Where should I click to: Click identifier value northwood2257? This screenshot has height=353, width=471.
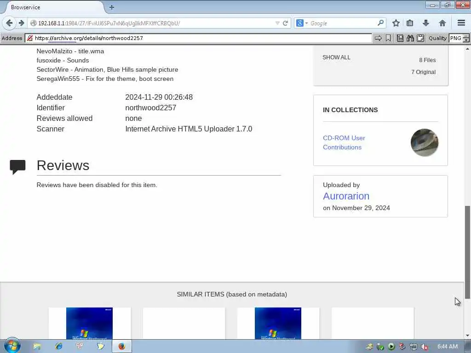point(151,108)
